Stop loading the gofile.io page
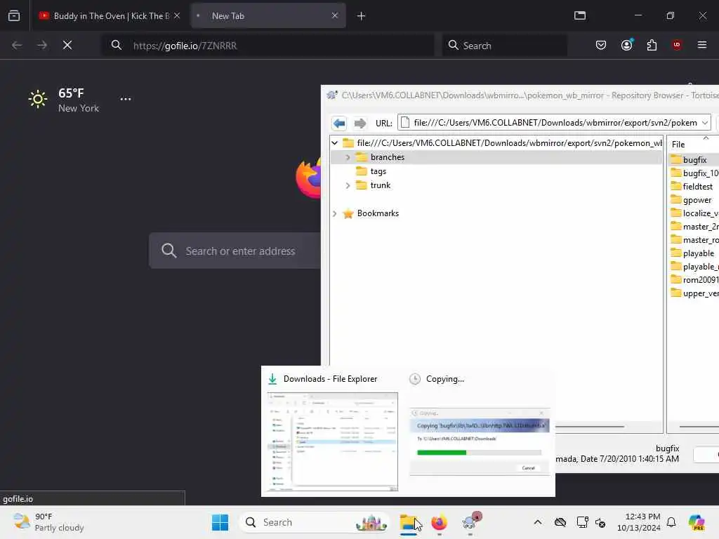Image resolution: width=719 pixels, height=539 pixels. point(67,45)
